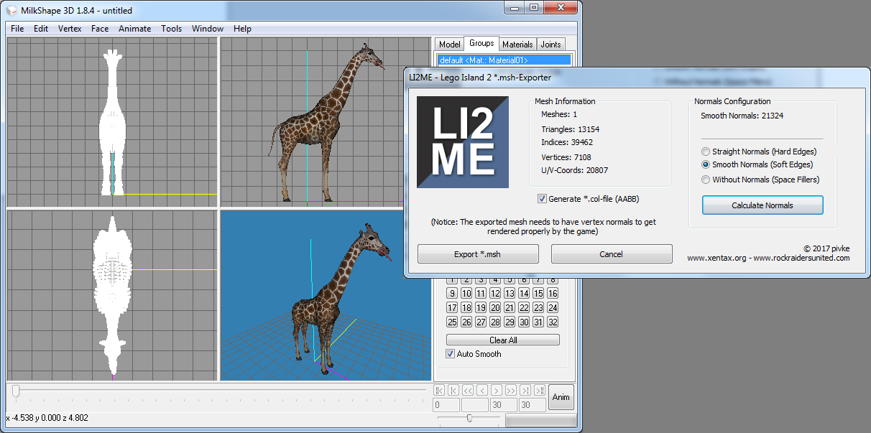Screen dimensions: 871x433
Task: Click the 'Triangles: 13154' text
Action: [x=571, y=129]
